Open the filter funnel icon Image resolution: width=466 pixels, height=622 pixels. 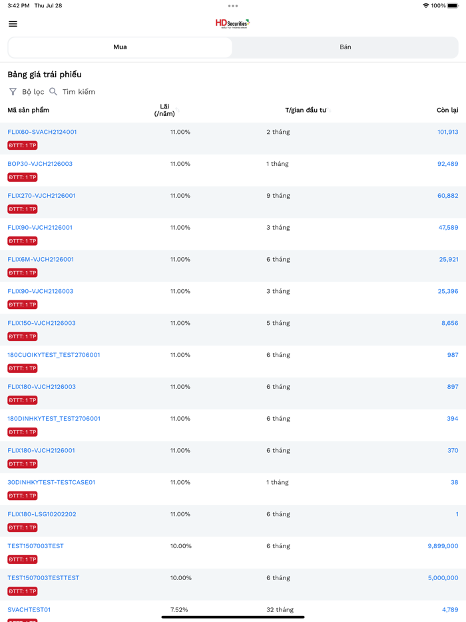(13, 92)
